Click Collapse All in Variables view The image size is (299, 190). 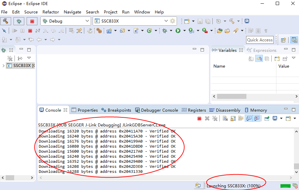(267, 59)
